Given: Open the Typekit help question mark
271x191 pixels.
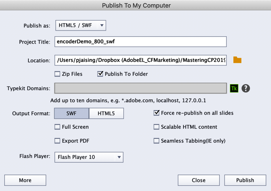Looking at the screenshot, I should pyautogui.click(x=245, y=88).
